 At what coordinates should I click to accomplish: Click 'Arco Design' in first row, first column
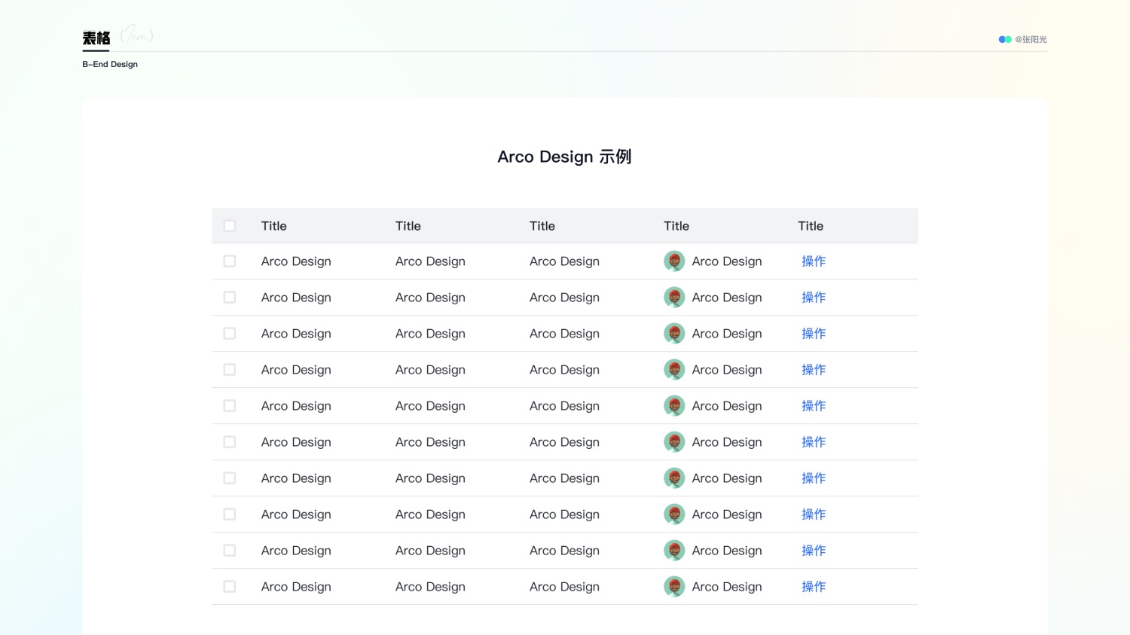click(296, 261)
